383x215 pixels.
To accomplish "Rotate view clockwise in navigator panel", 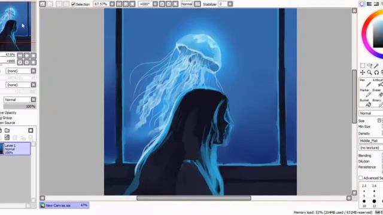I will point(26,62).
